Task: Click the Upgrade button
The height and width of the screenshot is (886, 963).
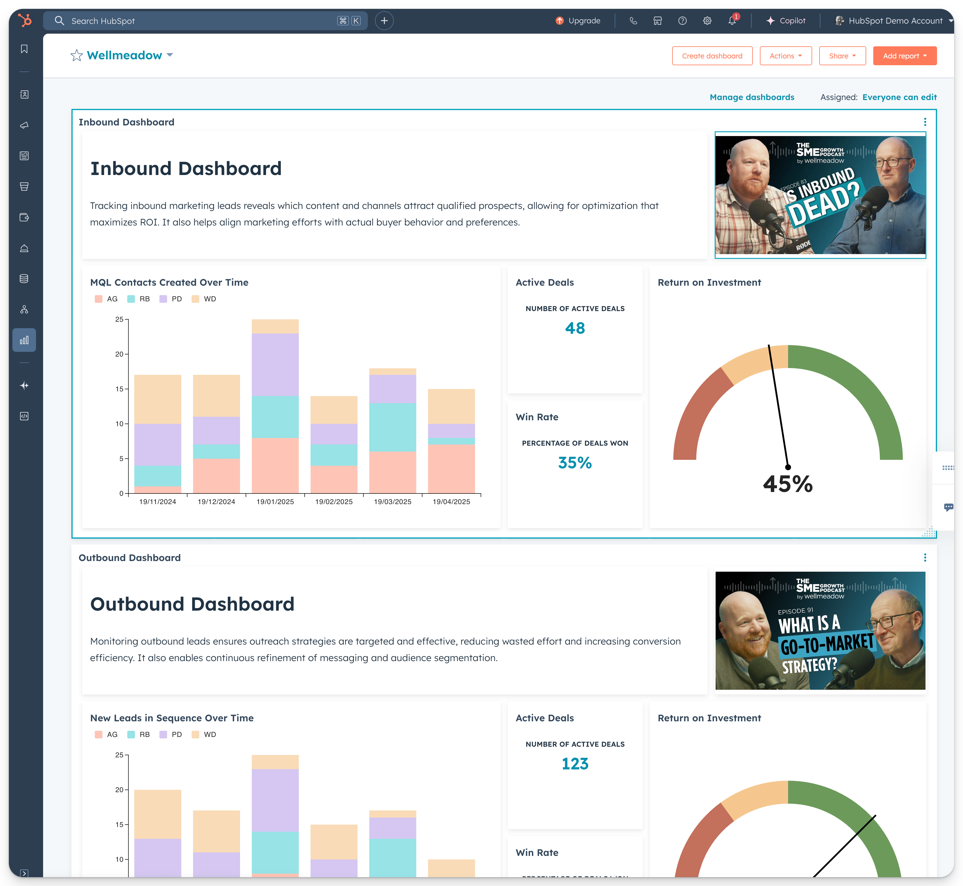Action: tap(578, 21)
